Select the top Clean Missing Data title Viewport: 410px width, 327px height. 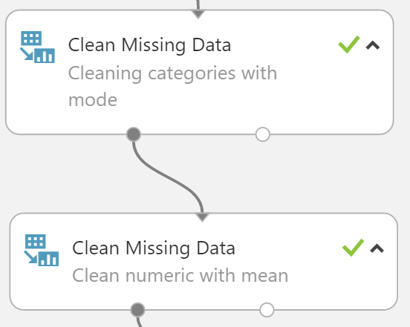(149, 45)
